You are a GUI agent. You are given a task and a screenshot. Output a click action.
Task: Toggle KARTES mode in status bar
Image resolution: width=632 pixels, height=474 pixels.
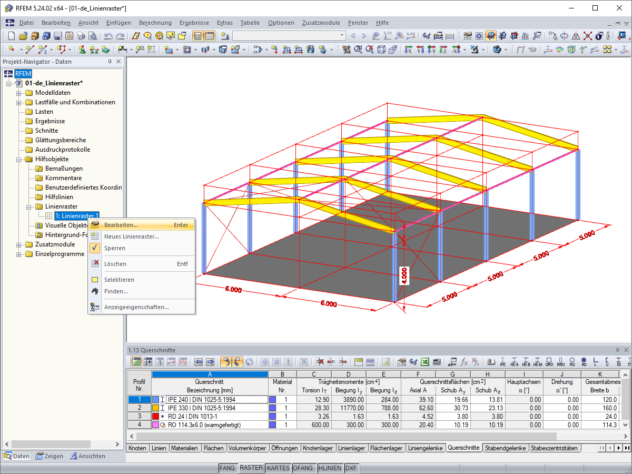tap(278, 468)
